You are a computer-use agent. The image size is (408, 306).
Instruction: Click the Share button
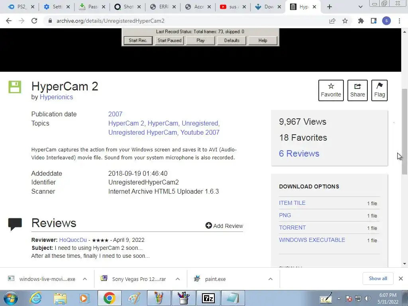[x=357, y=90]
